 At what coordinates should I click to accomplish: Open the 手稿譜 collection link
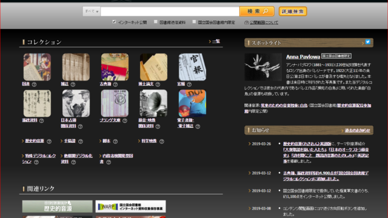coord(70,141)
